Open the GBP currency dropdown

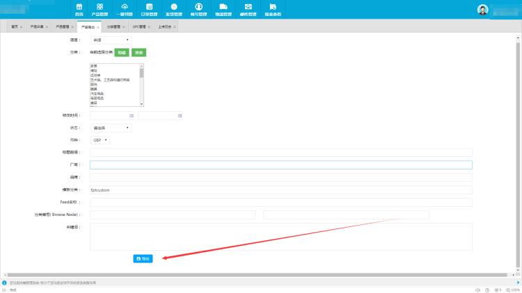tap(100, 140)
